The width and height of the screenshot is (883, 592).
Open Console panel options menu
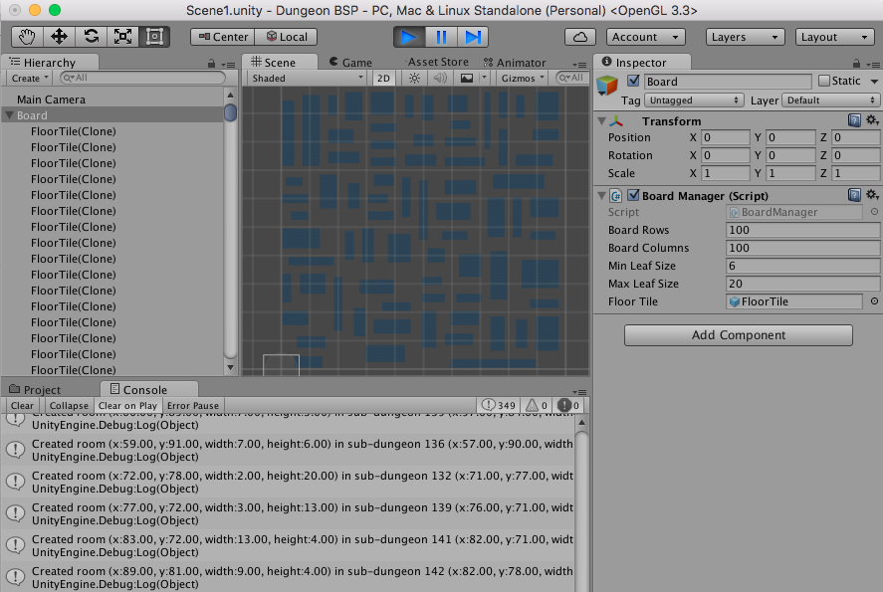pos(579,392)
